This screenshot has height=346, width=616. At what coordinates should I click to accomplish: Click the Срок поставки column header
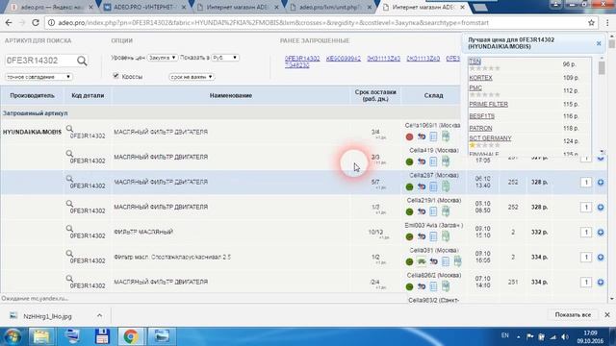[375, 95]
